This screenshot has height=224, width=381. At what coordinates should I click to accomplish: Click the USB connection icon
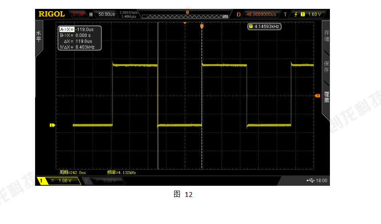click(x=310, y=180)
